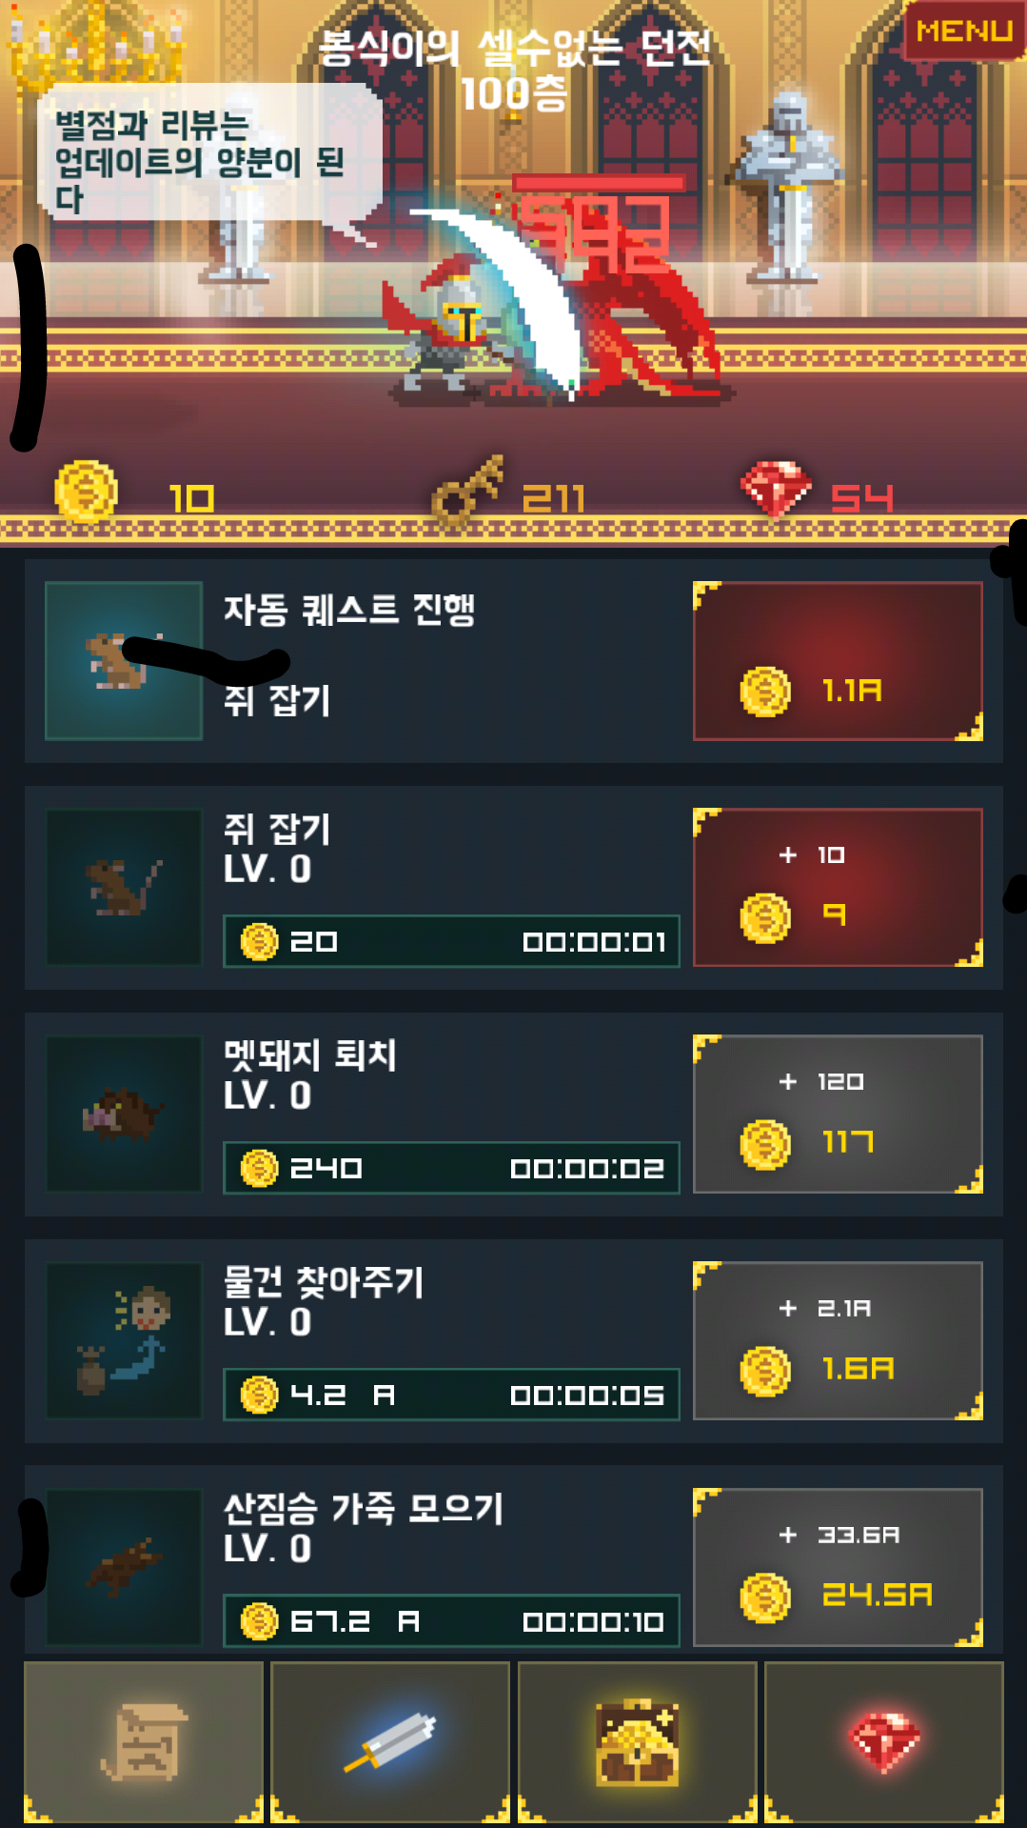Image resolution: width=1027 pixels, height=1828 pixels.
Task: Upgrade 물건 찾아주기 for 1.6A gold
Action: point(838,1341)
